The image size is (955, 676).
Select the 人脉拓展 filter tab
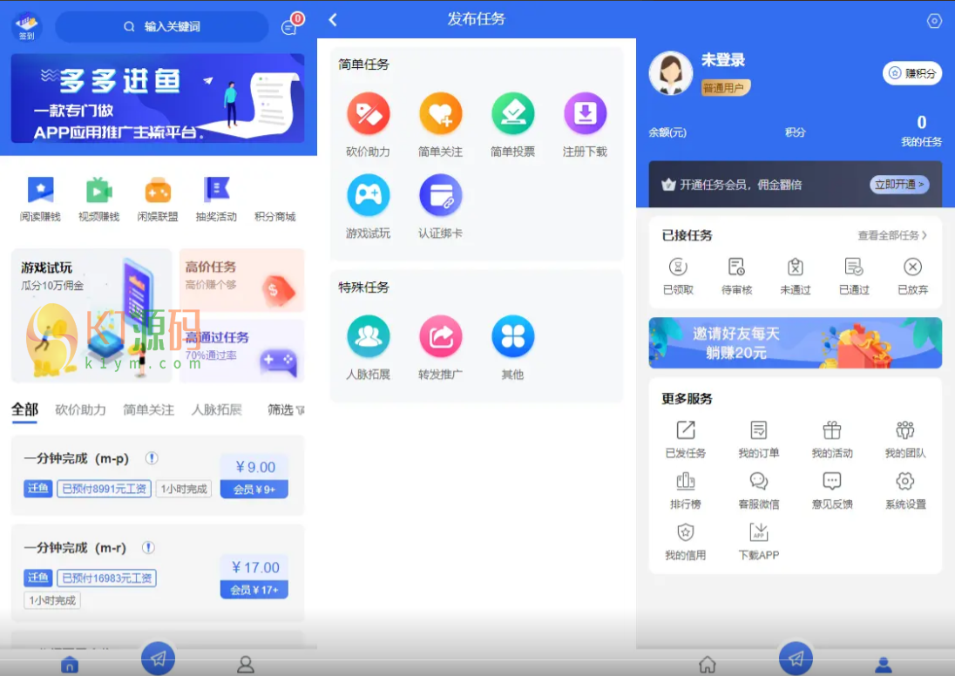(217, 409)
